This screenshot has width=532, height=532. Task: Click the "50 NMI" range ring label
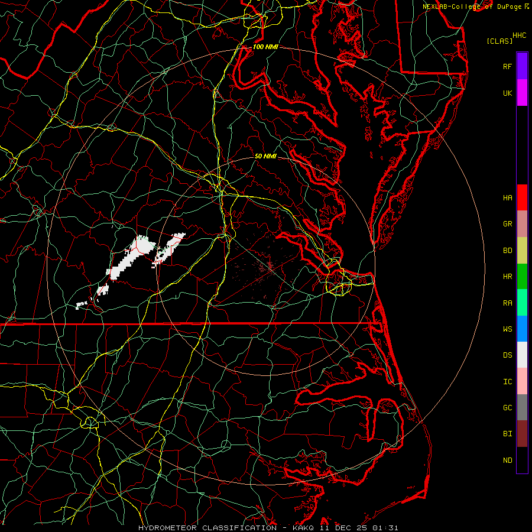[265, 156]
